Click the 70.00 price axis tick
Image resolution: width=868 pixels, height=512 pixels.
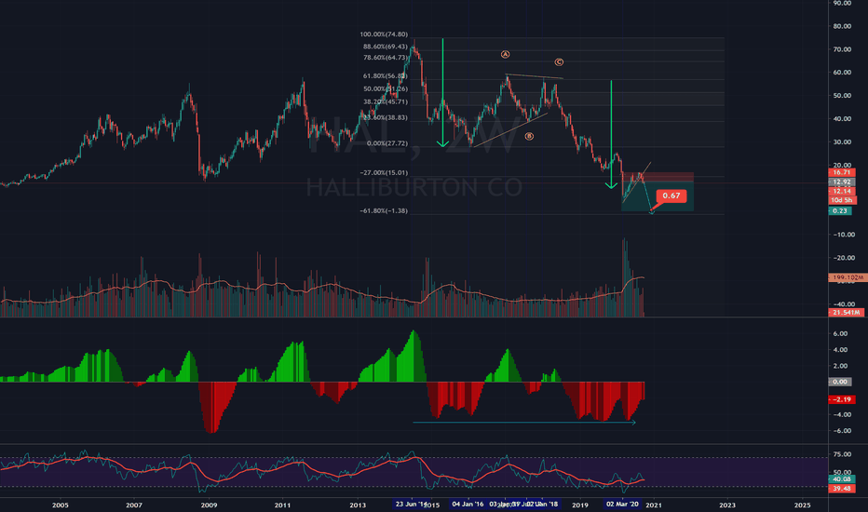pos(842,49)
